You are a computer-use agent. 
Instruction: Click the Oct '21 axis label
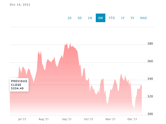[x=89, y=119]
